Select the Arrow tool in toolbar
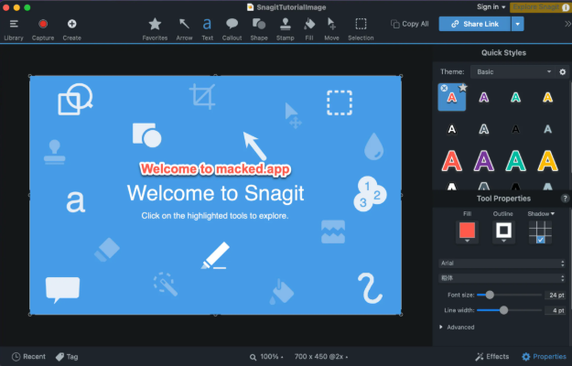The width and height of the screenshot is (572, 366). tap(183, 27)
